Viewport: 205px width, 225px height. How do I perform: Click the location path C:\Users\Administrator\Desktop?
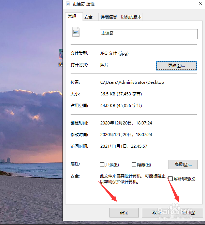(x=132, y=82)
